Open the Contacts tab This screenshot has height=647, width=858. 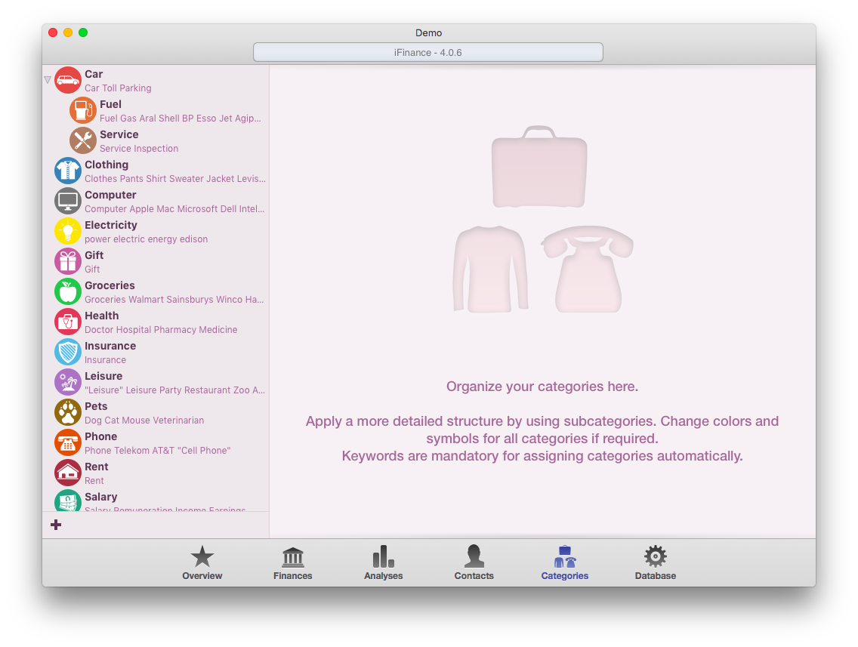pyautogui.click(x=474, y=563)
